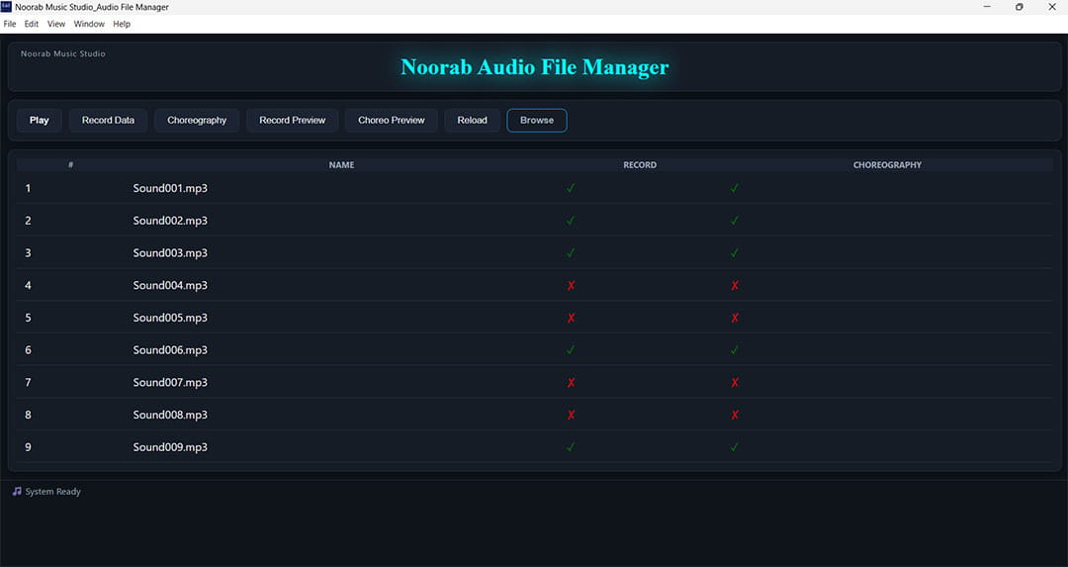Click the first red X for Sound004.mp3
Screen dimensions: 1068x567
tap(571, 286)
